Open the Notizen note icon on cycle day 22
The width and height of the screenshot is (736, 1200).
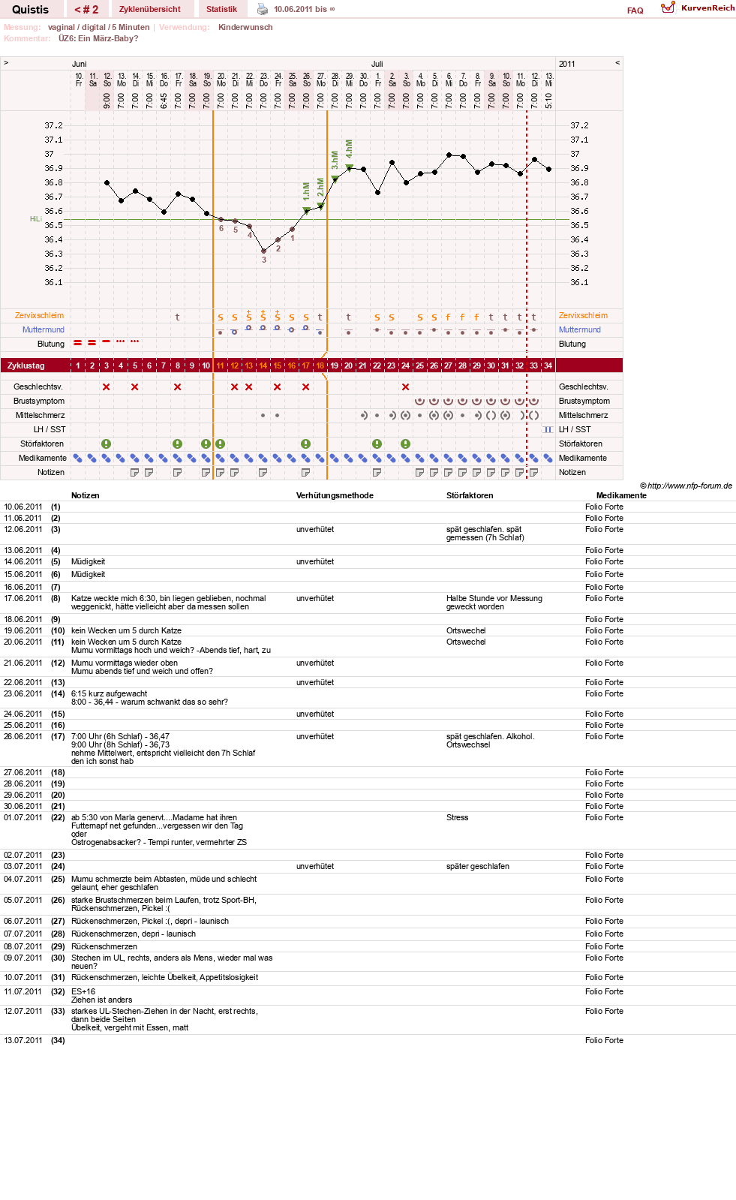(x=377, y=473)
